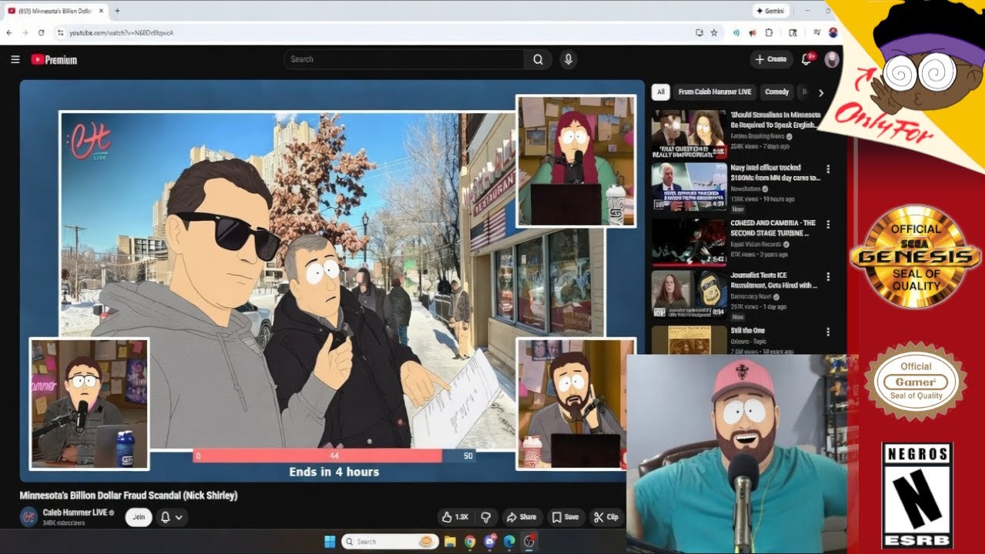985x554 pixels.
Task: Open Caleb Hammer LIVE channel avatar
Action: tap(29, 517)
